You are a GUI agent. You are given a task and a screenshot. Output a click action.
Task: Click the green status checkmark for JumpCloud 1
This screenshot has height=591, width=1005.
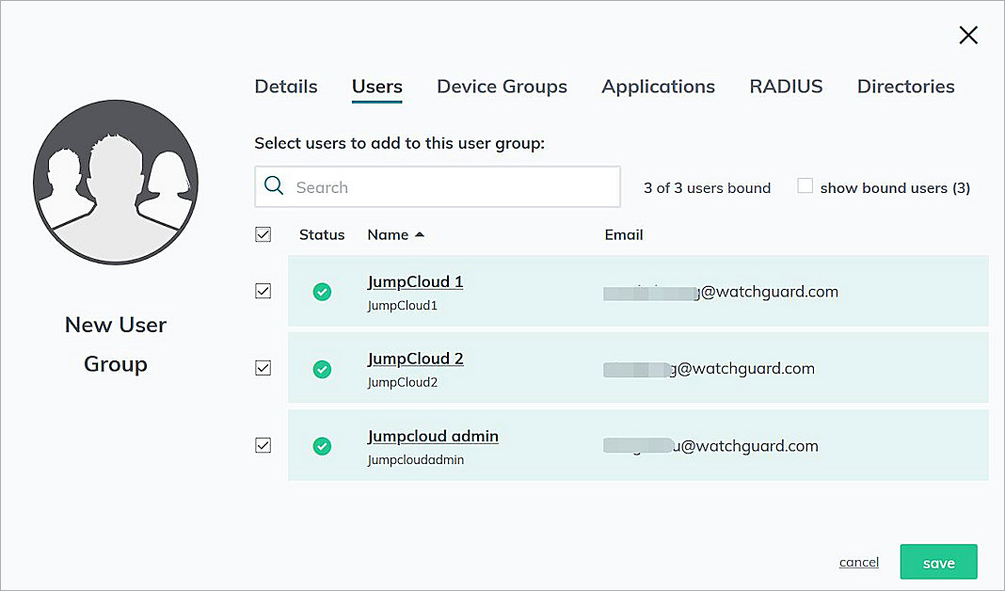point(323,292)
